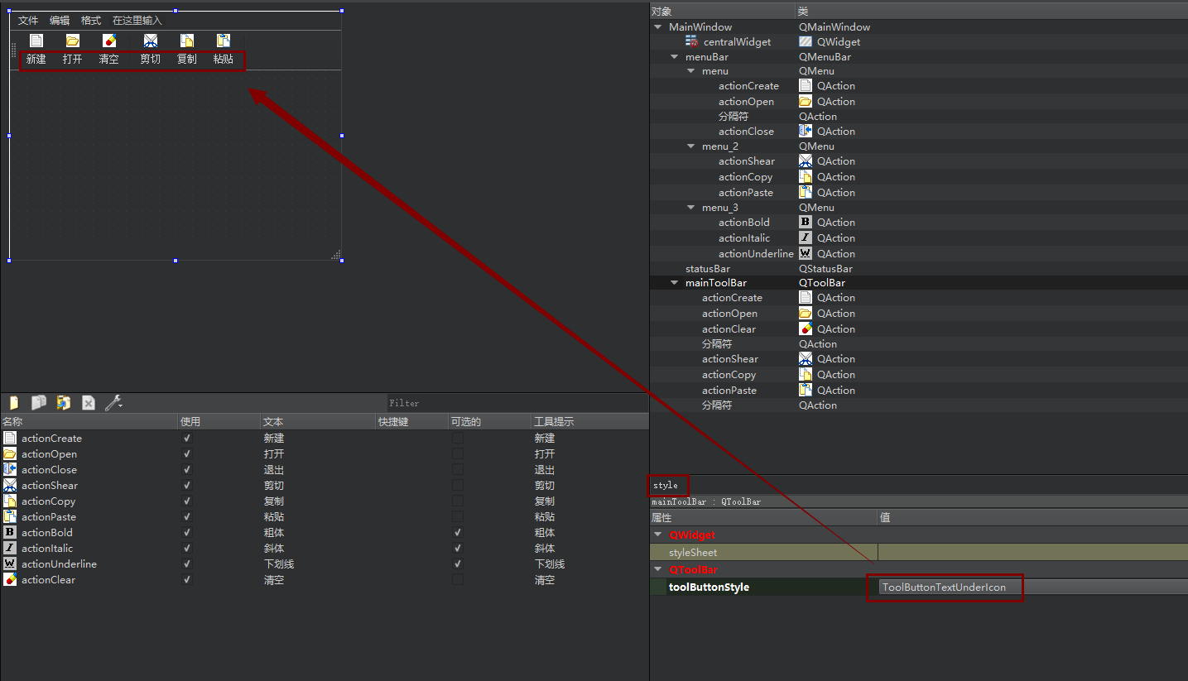The height and width of the screenshot is (681, 1188).
Task: Collapse the menu_3 node in the object tree
Action: pos(691,208)
